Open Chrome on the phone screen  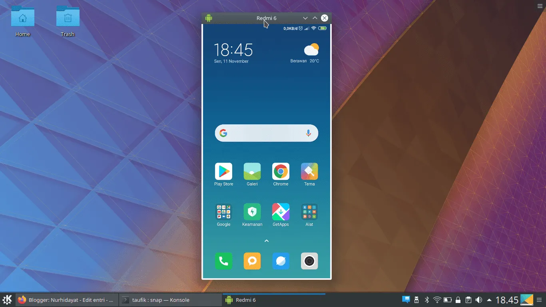coord(281,171)
